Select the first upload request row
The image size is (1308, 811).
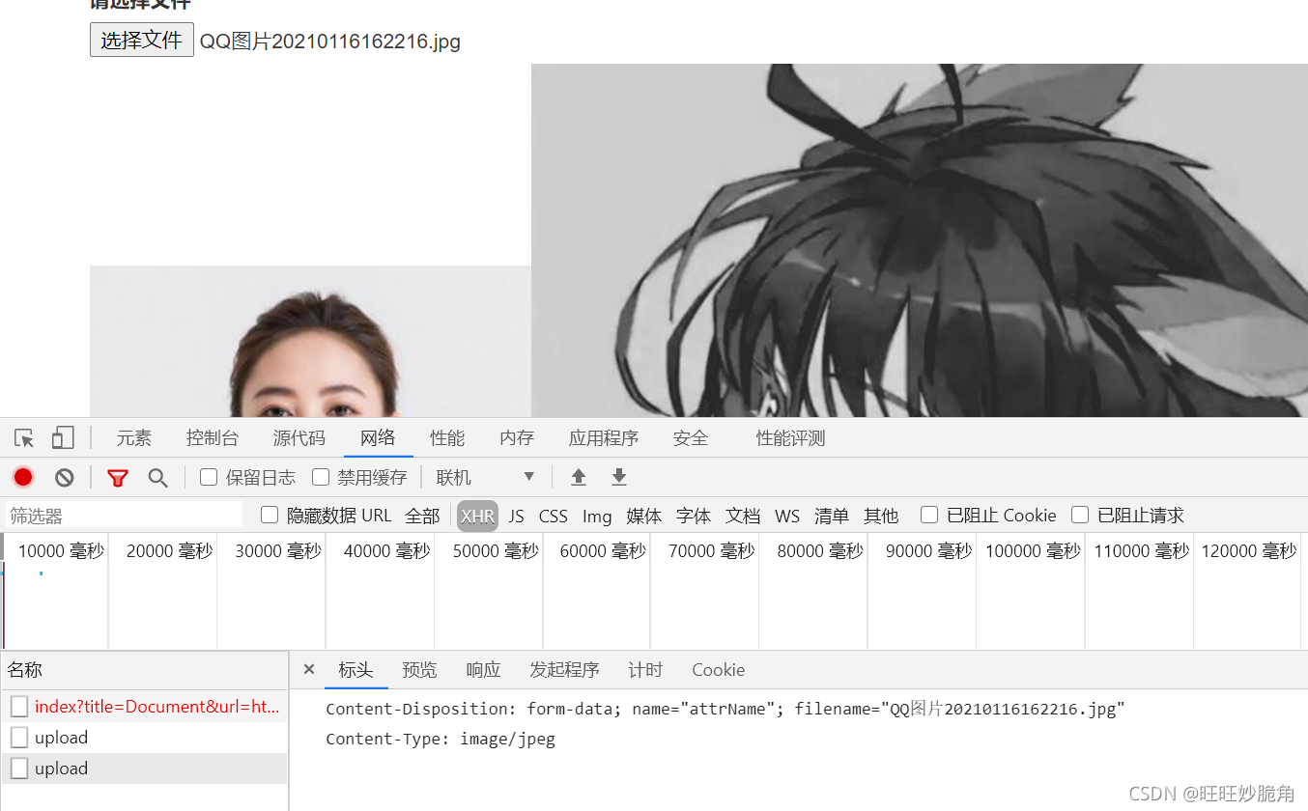[x=144, y=738]
